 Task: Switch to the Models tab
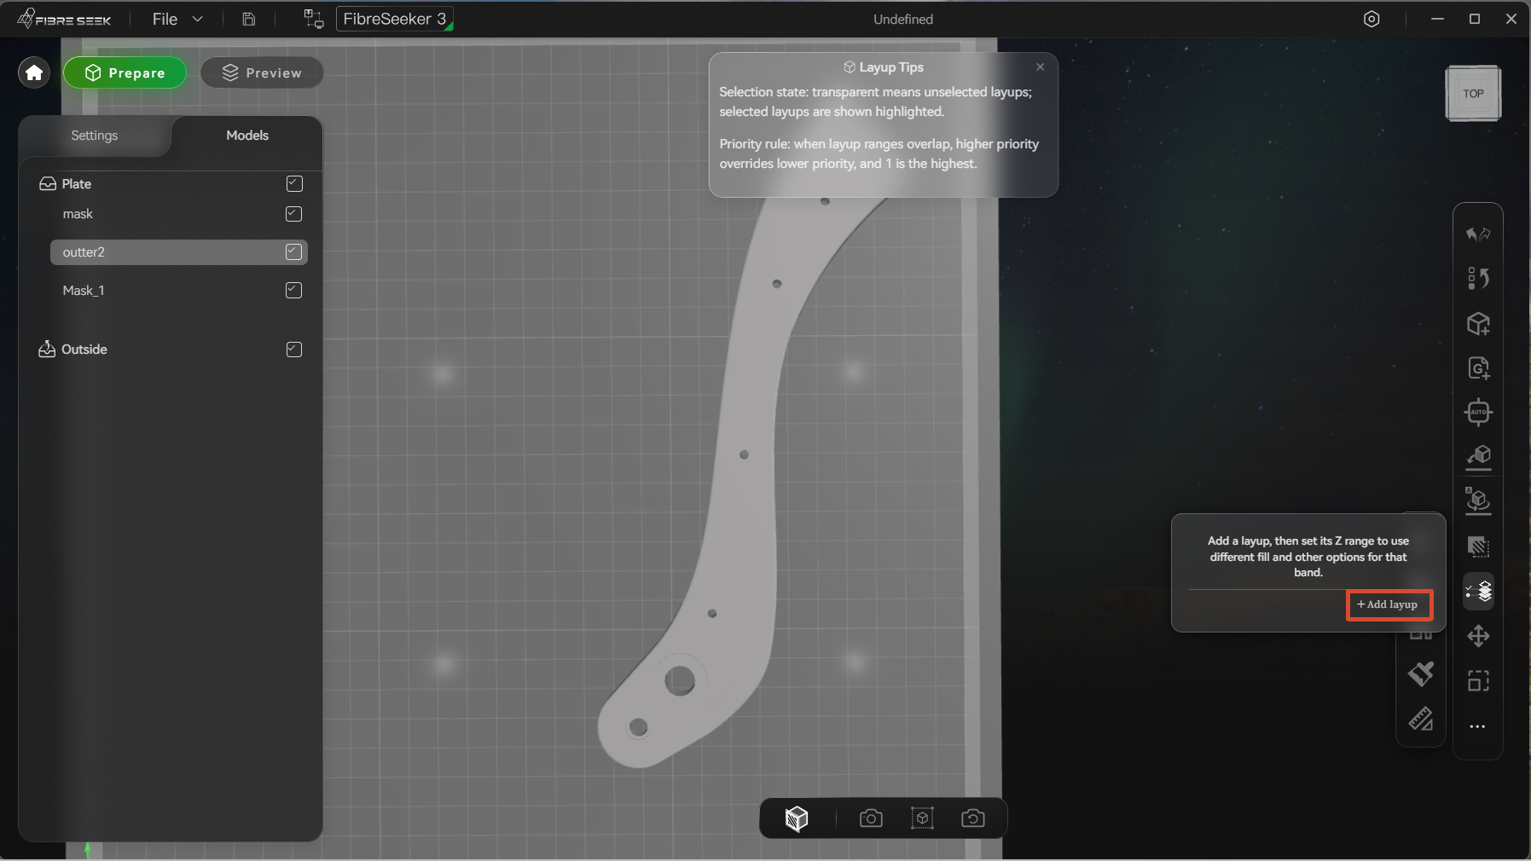[x=247, y=136]
